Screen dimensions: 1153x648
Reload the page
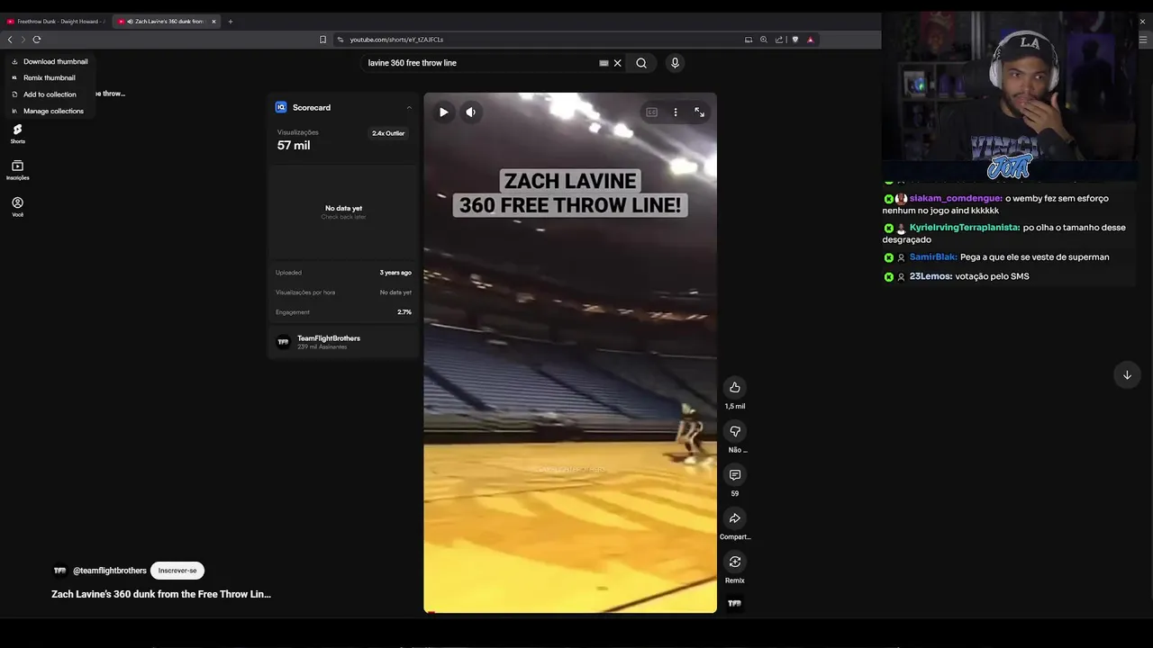click(x=37, y=40)
